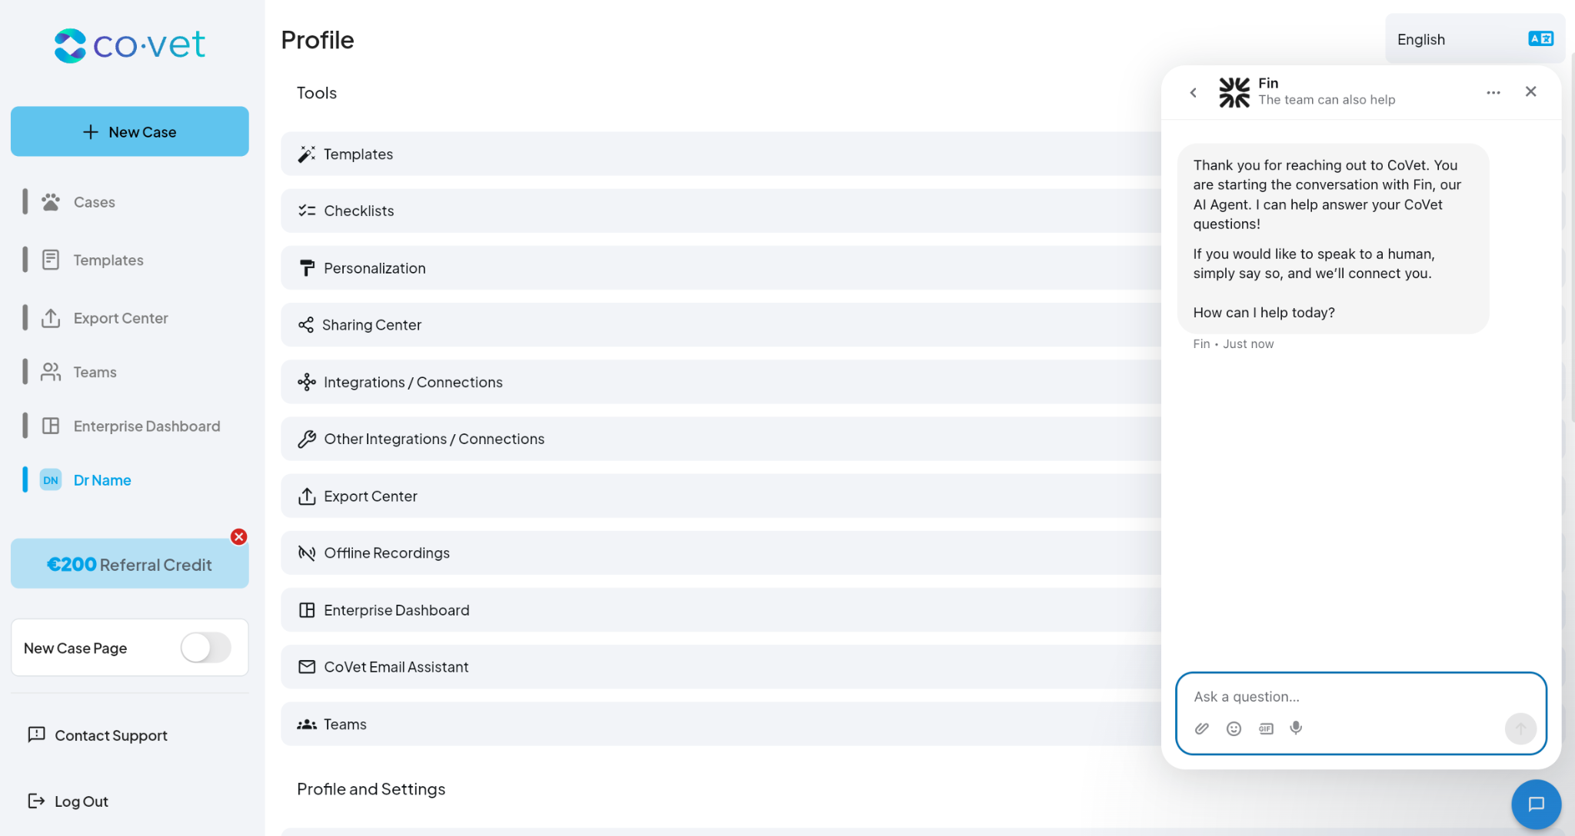Select Dr Name profile in sidebar
The height and width of the screenshot is (836, 1575).
pos(102,480)
